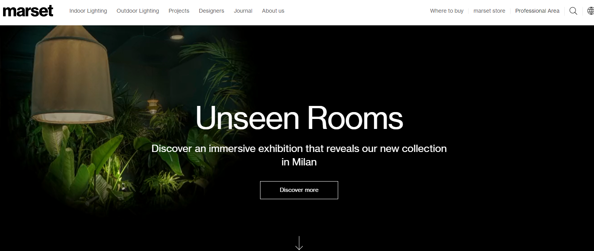Open the search magnifier icon
Screen dimensions: 594x251
pyautogui.click(x=573, y=11)
